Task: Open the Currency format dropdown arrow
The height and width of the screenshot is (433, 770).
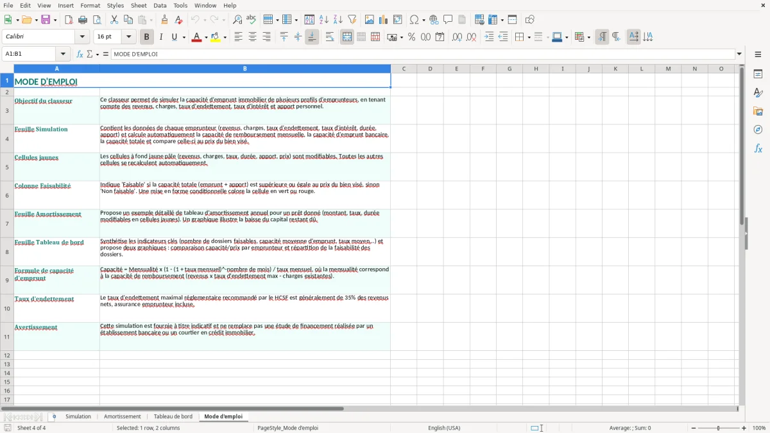Action: (401, 37)
